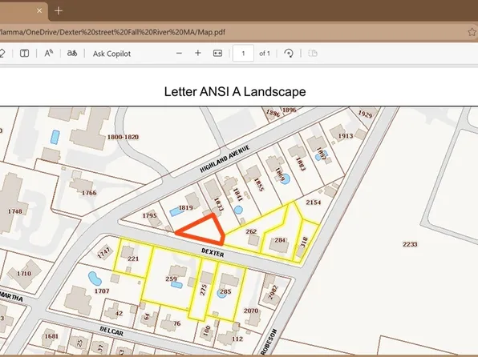Zoom in with the plus icon
The height and width of the screenshot is (357, 478).
[198, 54]
